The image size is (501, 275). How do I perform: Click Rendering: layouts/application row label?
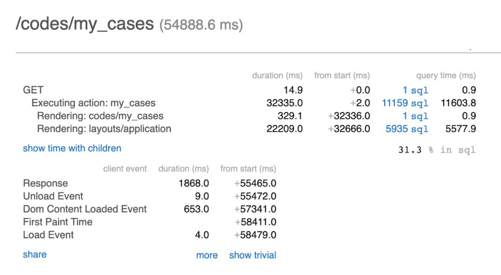104,129
